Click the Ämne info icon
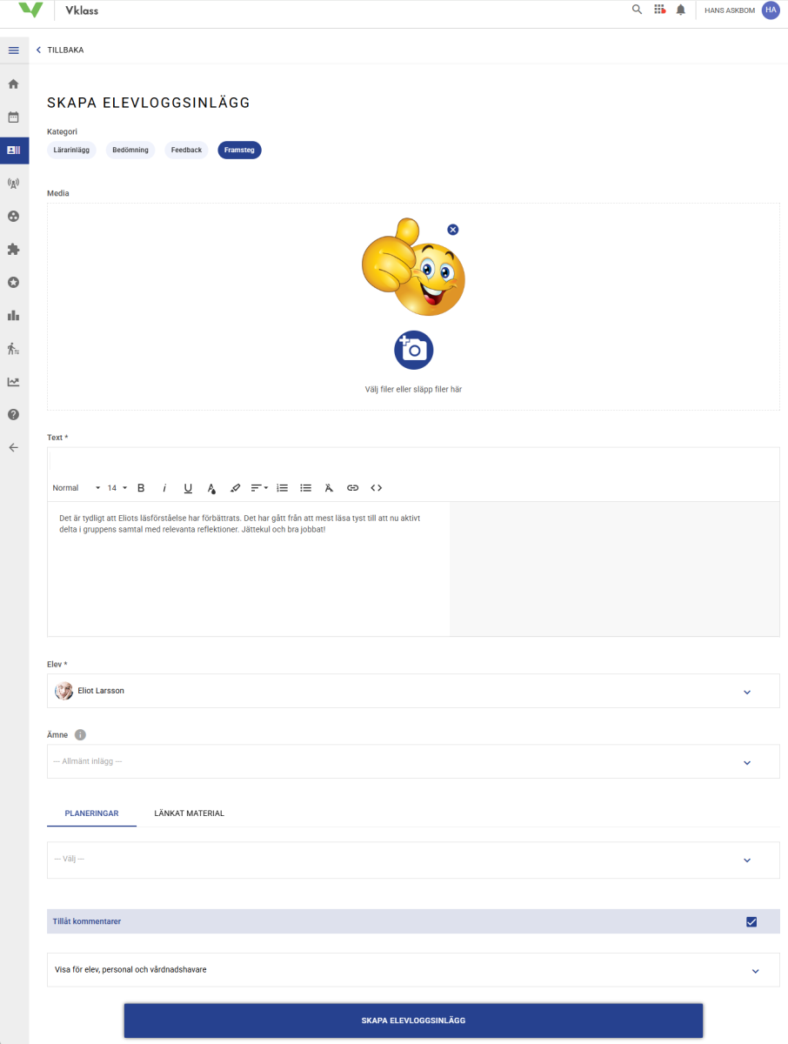Viewport: 788px width, 1044px height. 80,735
